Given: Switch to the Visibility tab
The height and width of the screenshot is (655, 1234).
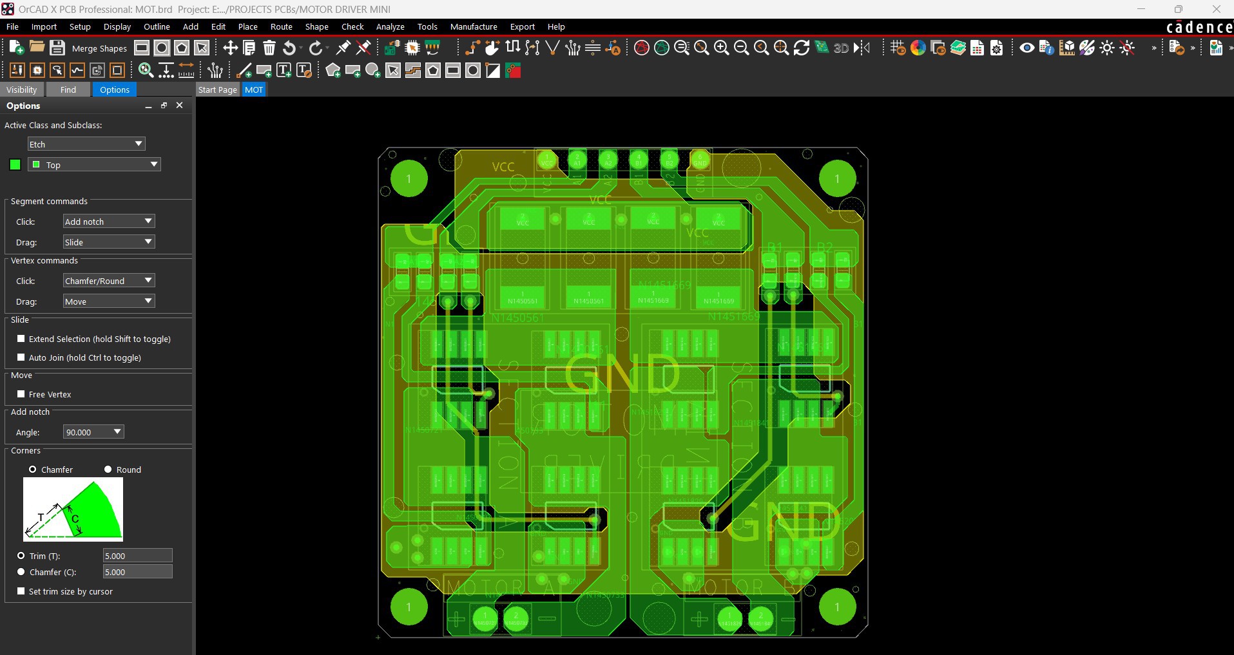Looking at the screenshot, I should click(22, 90).
